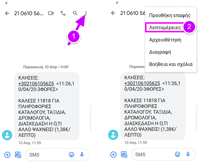Open Βοήθεια και σχόλια menu entry
The height and width of the screenshot is (163, 204).
click(171, 64)
